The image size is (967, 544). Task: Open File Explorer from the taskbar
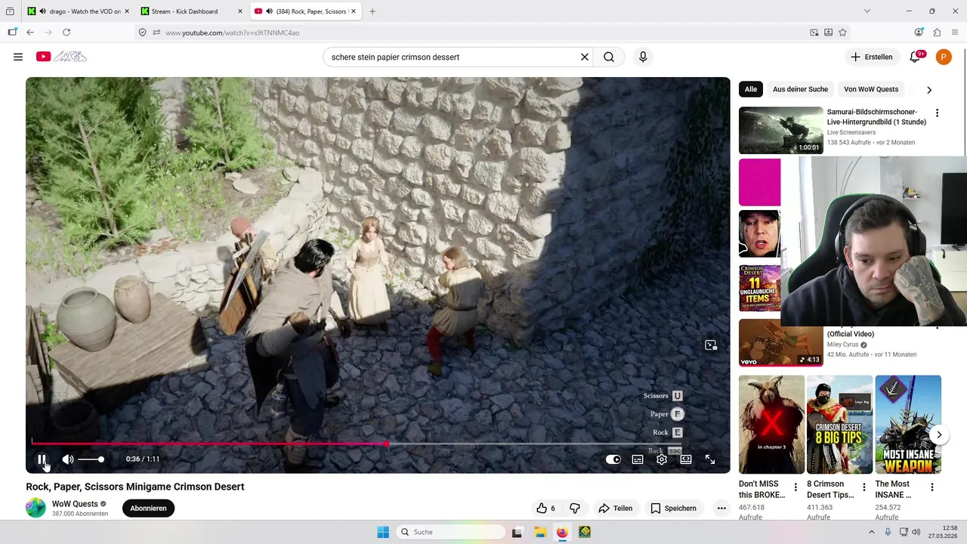click(540, 532)
